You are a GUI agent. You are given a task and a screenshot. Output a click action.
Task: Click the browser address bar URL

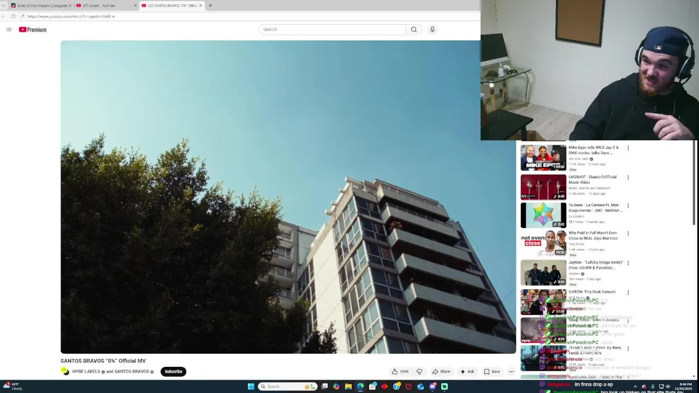[71, 16]
